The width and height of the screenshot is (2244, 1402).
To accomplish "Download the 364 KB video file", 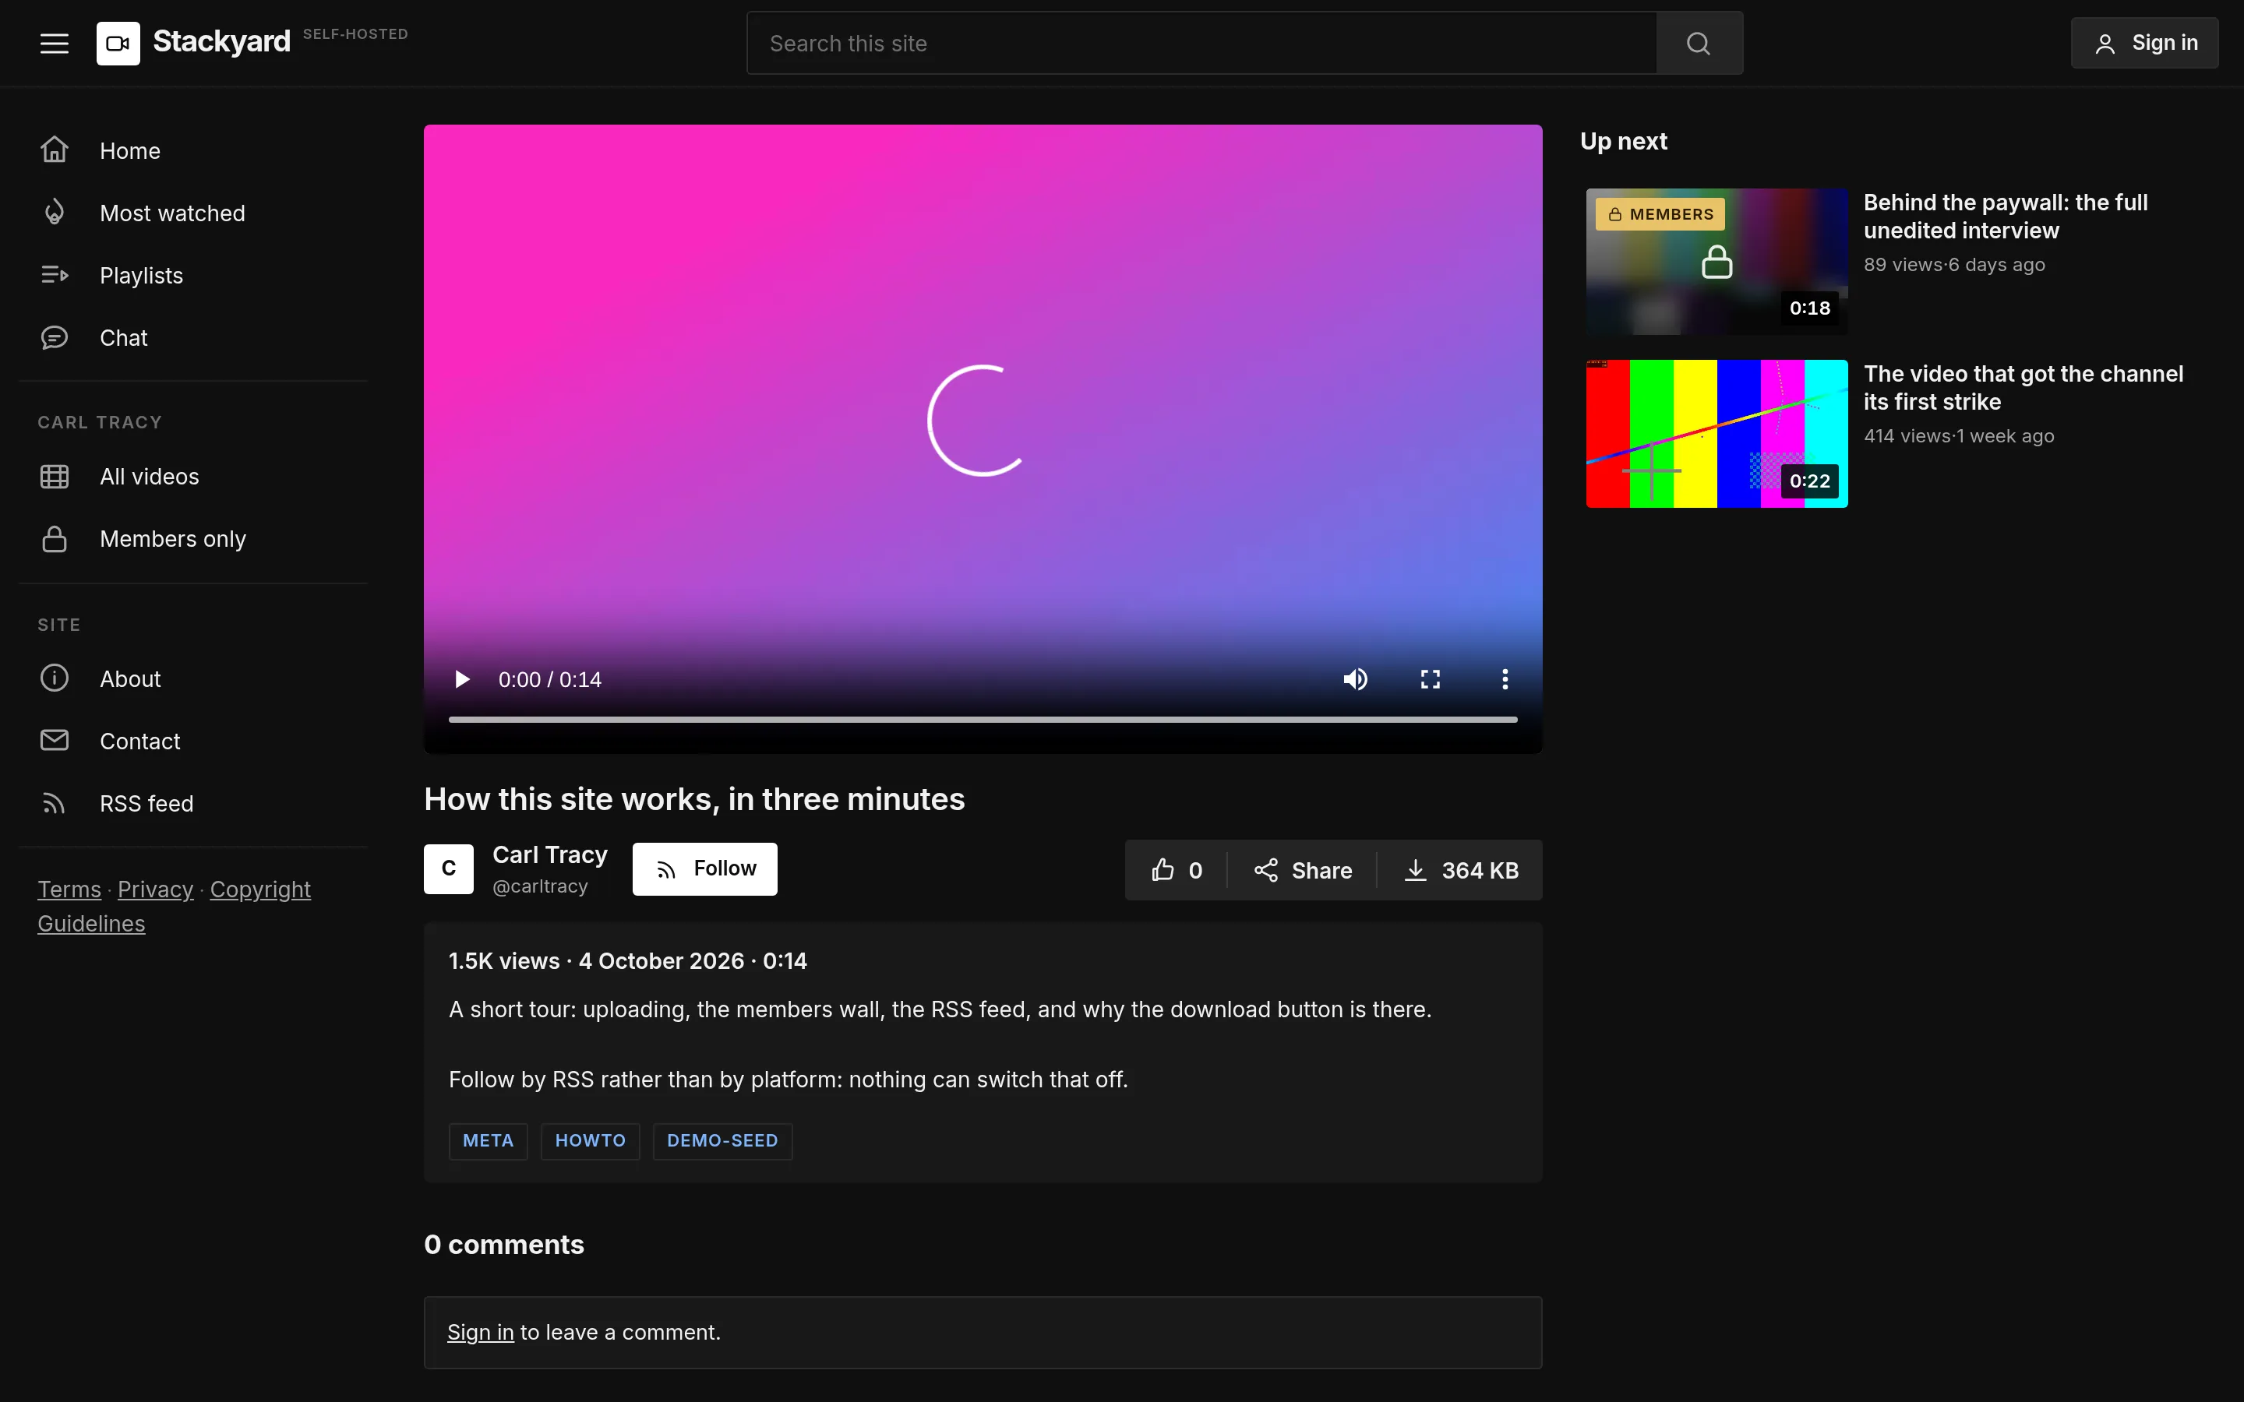I will point(1460,871).
